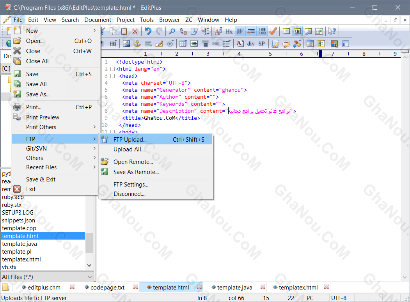This screenshot has height=302, width=410.
Task: Open Find with the magnifier icon
Action: [x=172, y=31]
